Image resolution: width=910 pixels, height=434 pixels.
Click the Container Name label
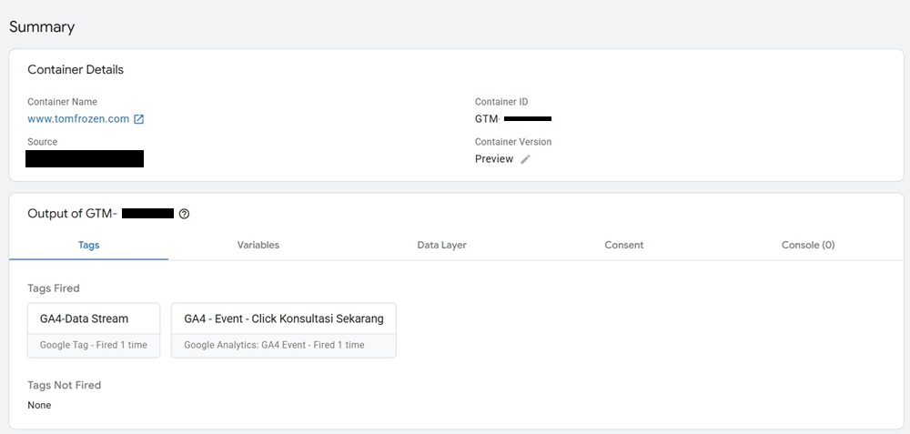tap(62, 102)
